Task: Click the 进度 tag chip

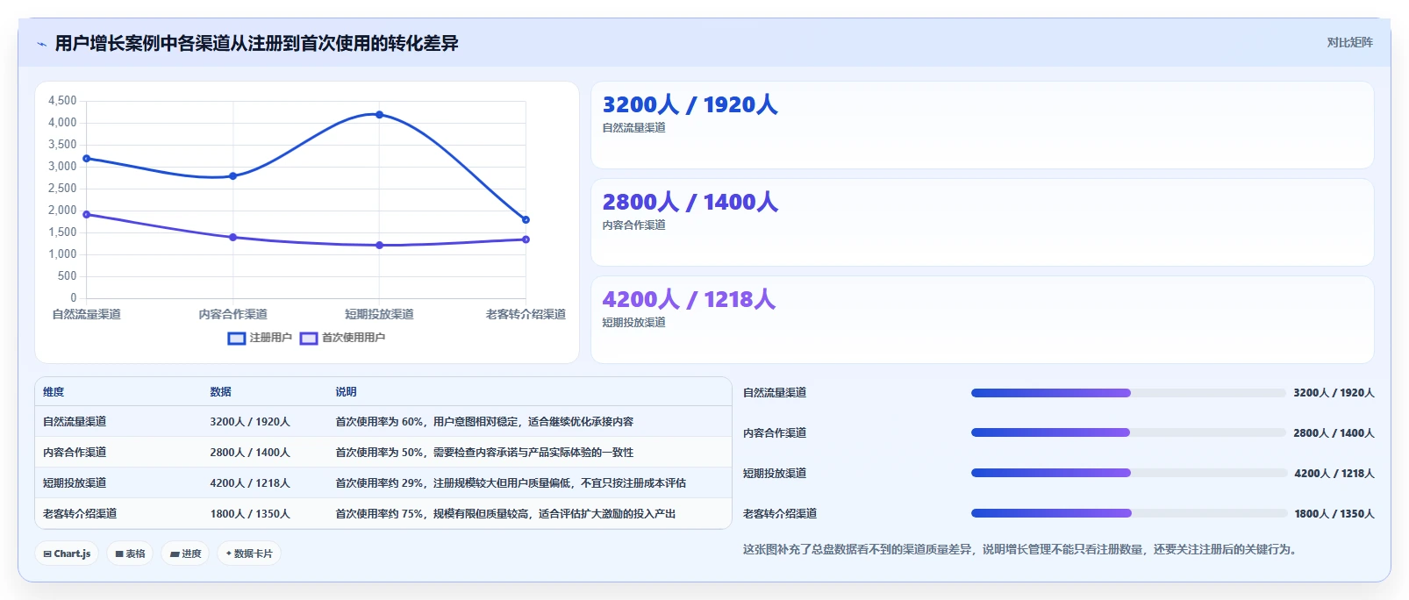Action: pos(185,554)
